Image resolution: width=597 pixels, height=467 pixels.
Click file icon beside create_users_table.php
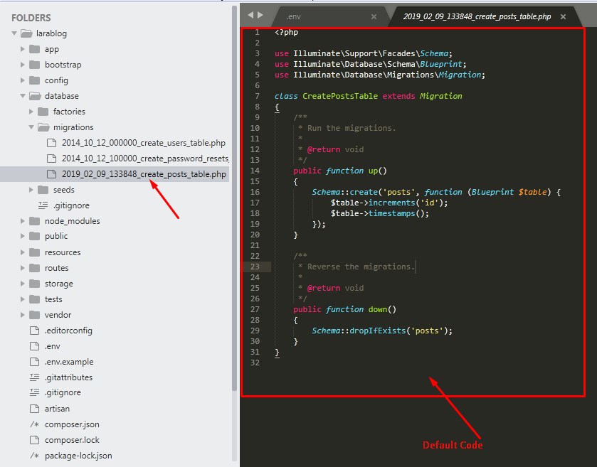(x=51, y=143)
